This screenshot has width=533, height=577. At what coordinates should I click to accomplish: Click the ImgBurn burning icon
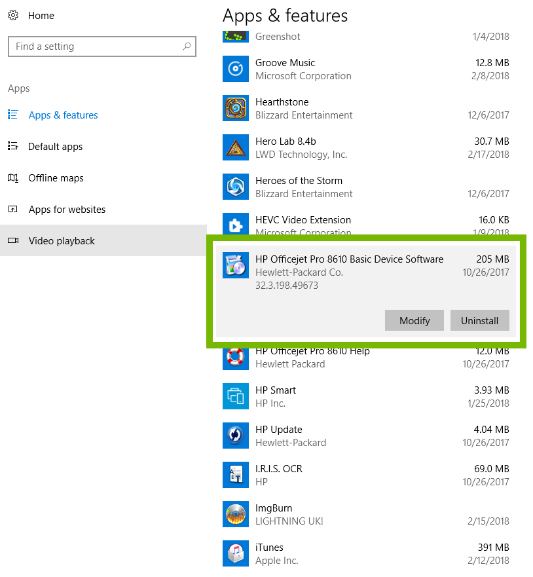point(235,514)
